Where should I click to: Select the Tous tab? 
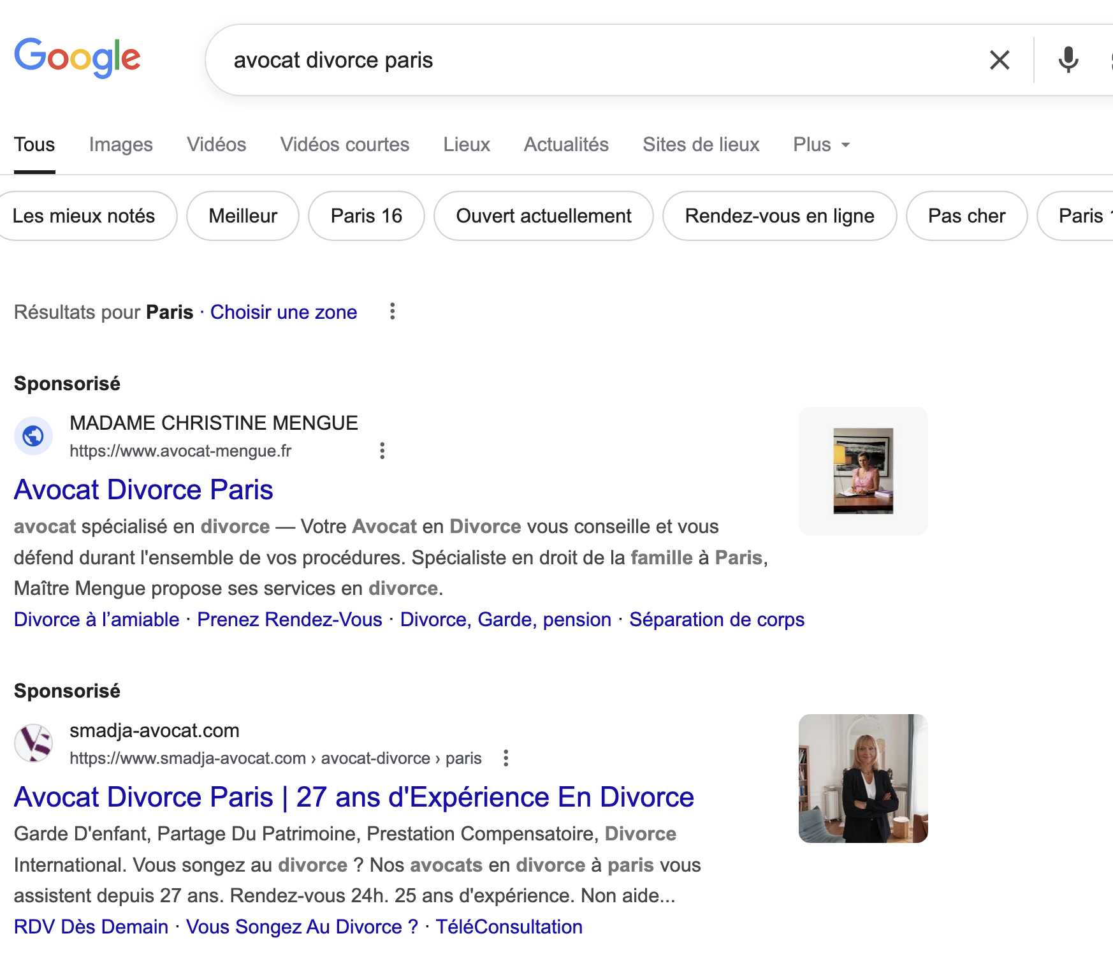click(x=34, y=145)
